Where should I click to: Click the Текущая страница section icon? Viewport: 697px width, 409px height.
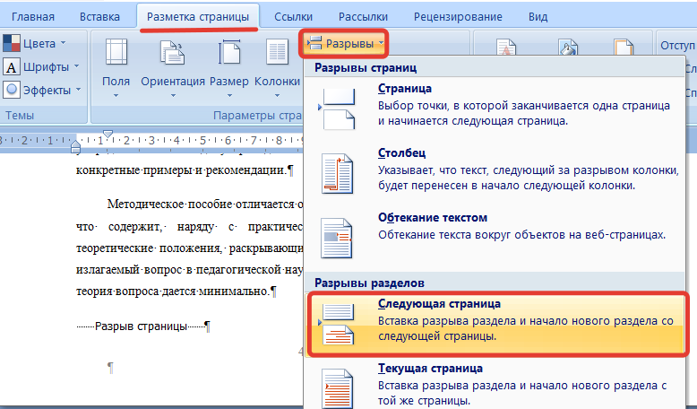(x=338, y=386)
